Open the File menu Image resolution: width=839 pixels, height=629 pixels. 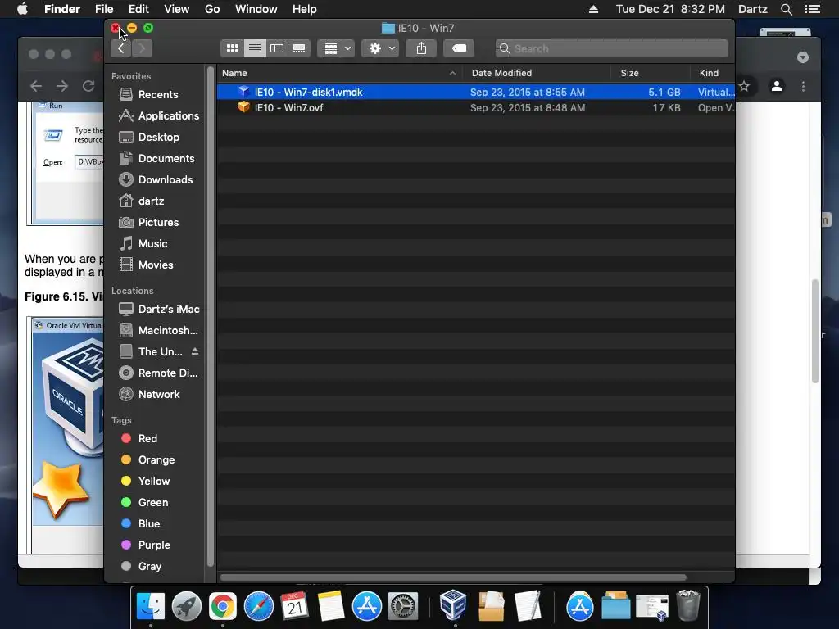click(x=104, y=9)
